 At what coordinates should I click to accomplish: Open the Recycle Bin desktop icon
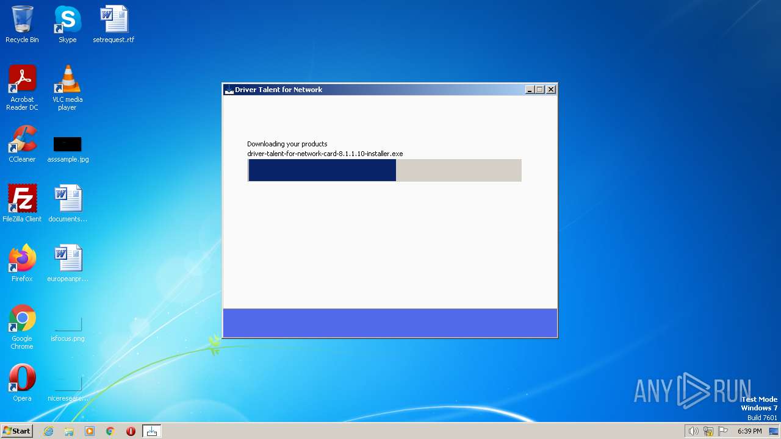pos(22,24)
